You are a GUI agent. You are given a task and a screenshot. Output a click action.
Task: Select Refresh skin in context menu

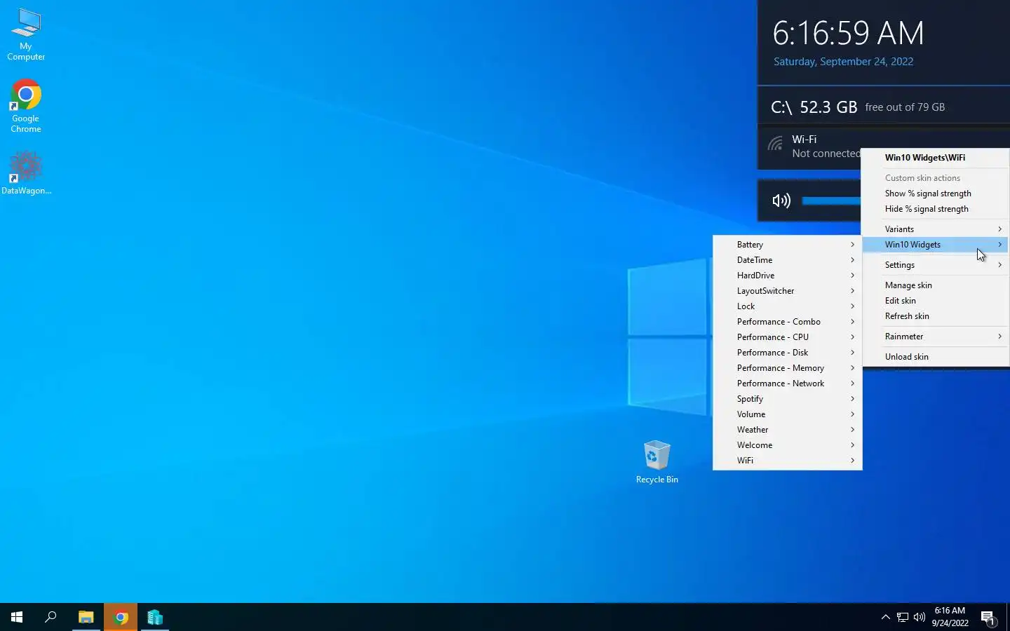click(936, 316)
